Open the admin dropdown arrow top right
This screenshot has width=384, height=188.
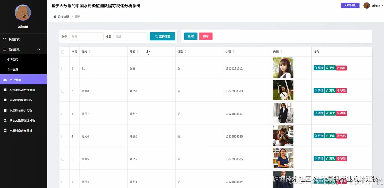[382, 5]
